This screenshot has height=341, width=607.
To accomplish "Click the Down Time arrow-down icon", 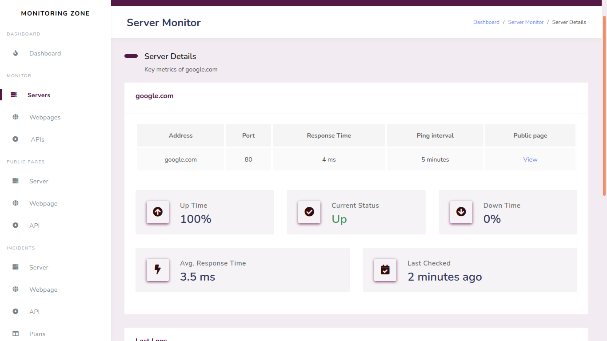I will pos(461,212).
